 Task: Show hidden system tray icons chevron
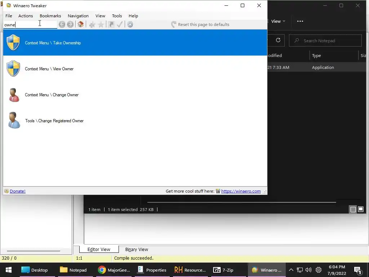[x=291, y=270]
